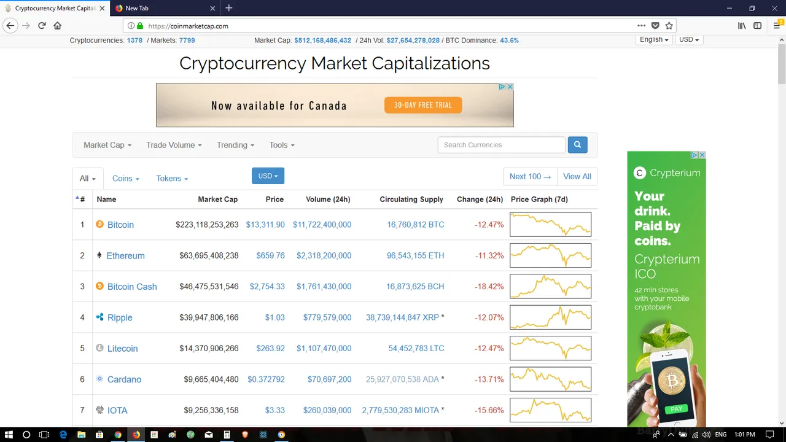The width and height of the screenshot is (786, 442).
Task: Open page actions three-dots menu
Action: pos(641,26)
